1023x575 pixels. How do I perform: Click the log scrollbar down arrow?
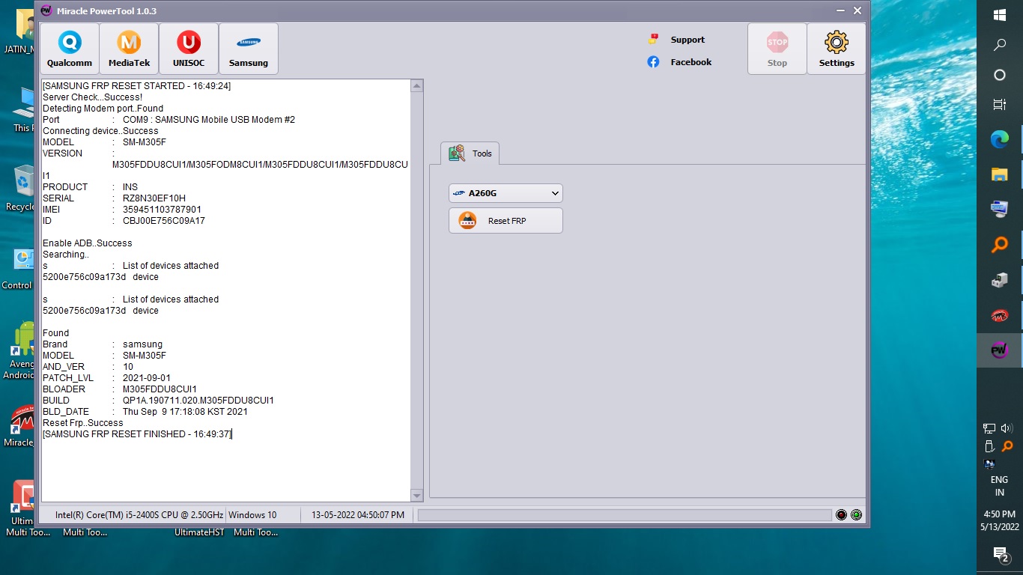pyautogui.click(x=417, y=496)
